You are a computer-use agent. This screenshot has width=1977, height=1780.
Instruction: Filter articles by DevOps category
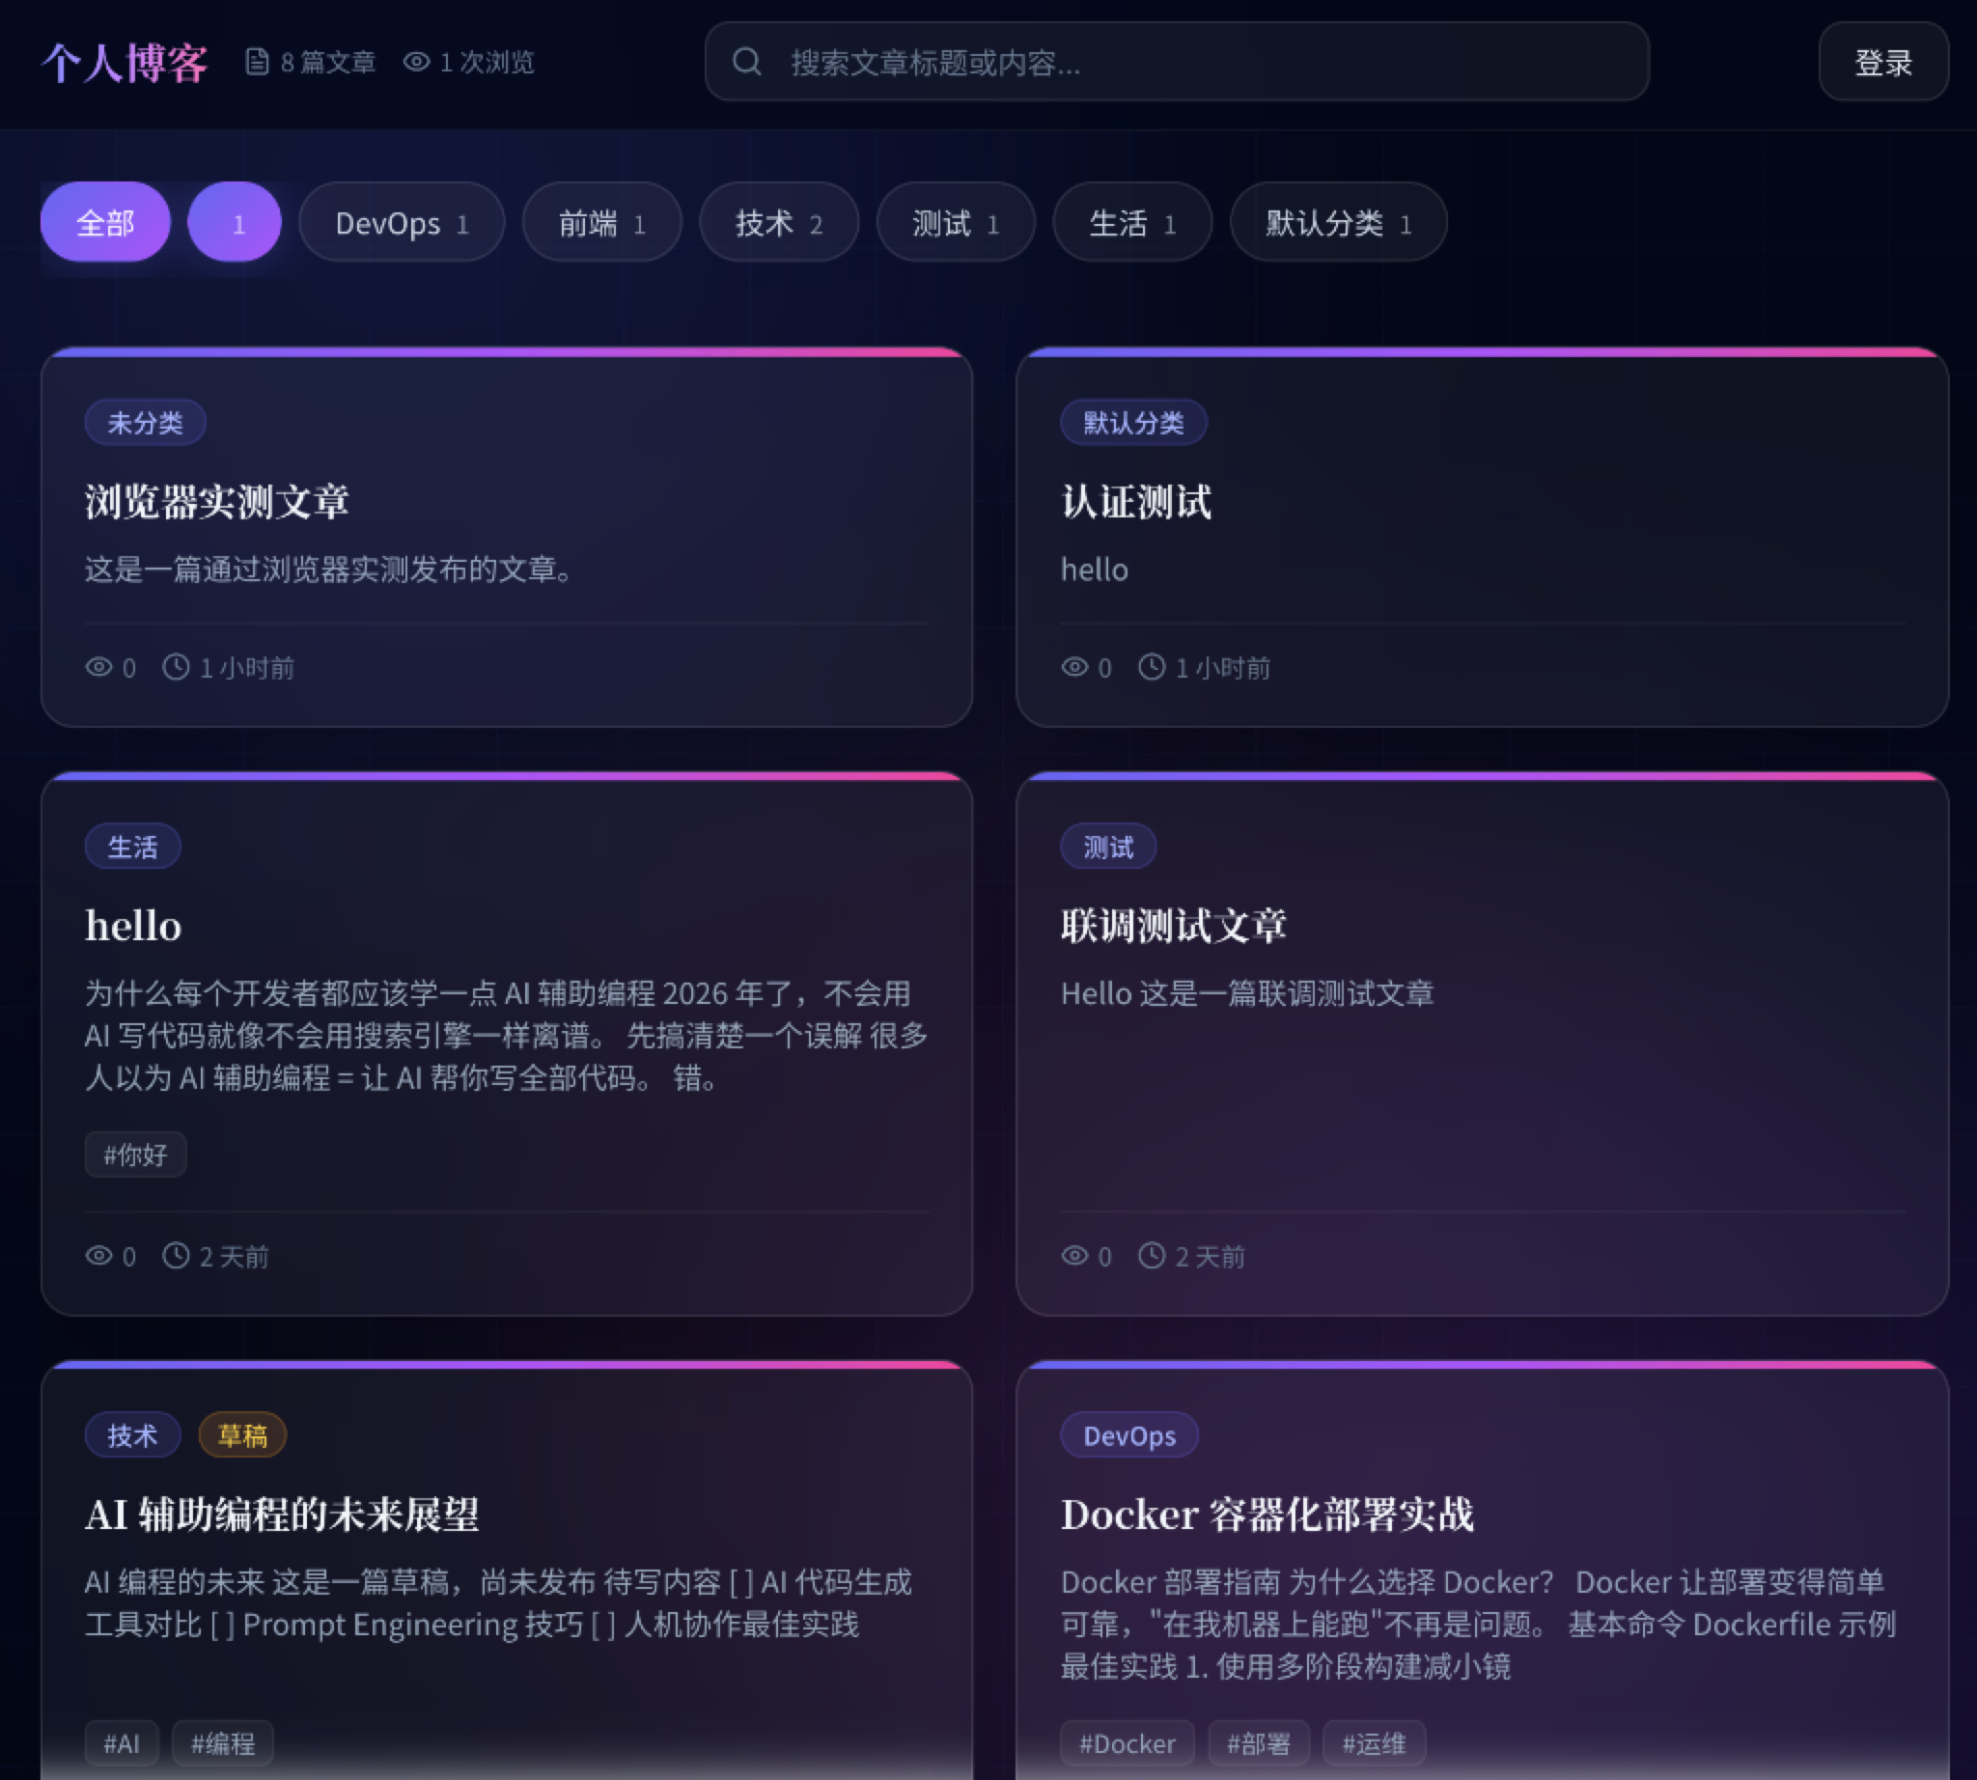tap(402, 222)
